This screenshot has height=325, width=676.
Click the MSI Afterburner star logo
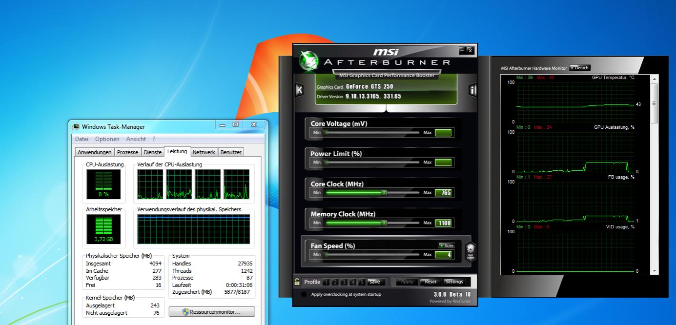tap(308, 60)
